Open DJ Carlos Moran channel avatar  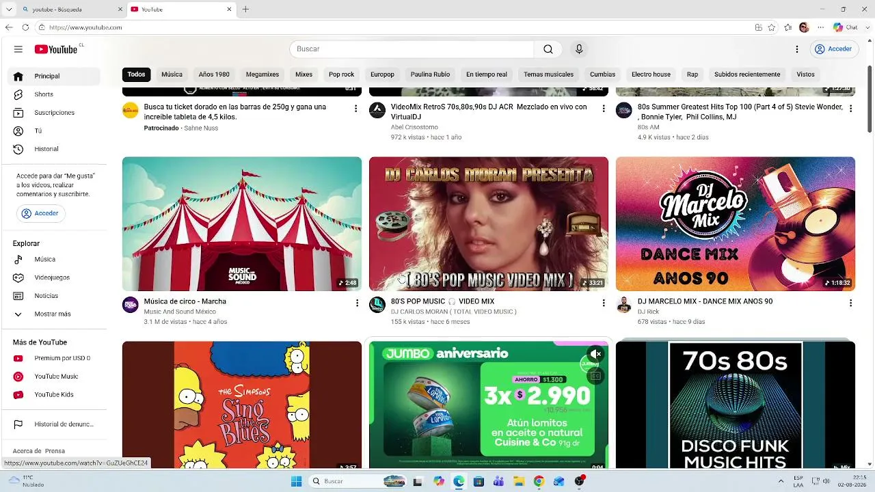[x=377, y=305]
